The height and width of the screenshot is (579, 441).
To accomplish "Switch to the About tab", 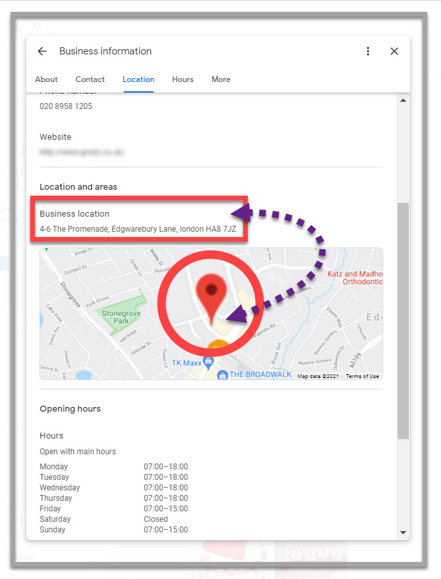I will click(46, 79).
